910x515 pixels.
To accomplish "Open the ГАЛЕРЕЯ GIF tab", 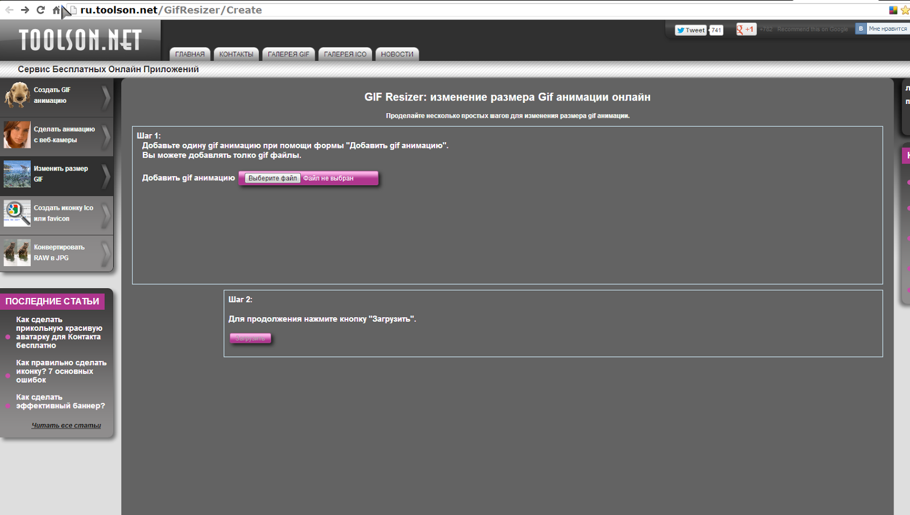I will coord(288,54).
